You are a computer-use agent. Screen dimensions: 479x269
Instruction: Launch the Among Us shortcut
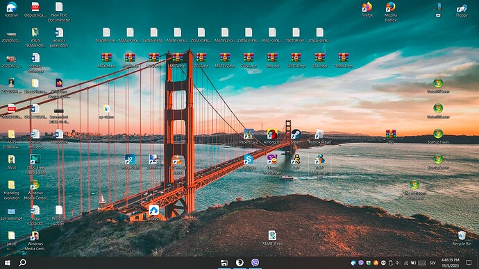(x=272, y=137)
